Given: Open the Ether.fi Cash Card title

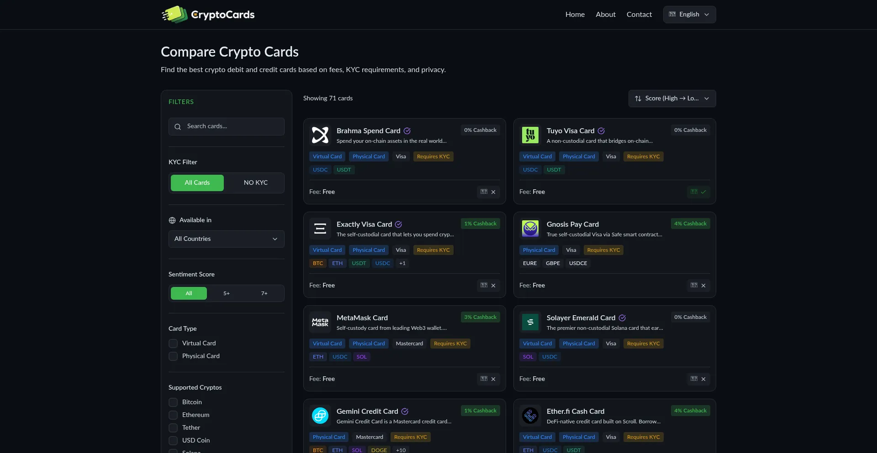Looking at the screenshot, I should tap(575, 411).
